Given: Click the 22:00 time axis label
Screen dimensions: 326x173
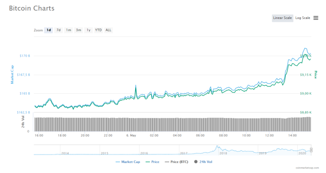Looking at the screenshot, I should point(108,135).
